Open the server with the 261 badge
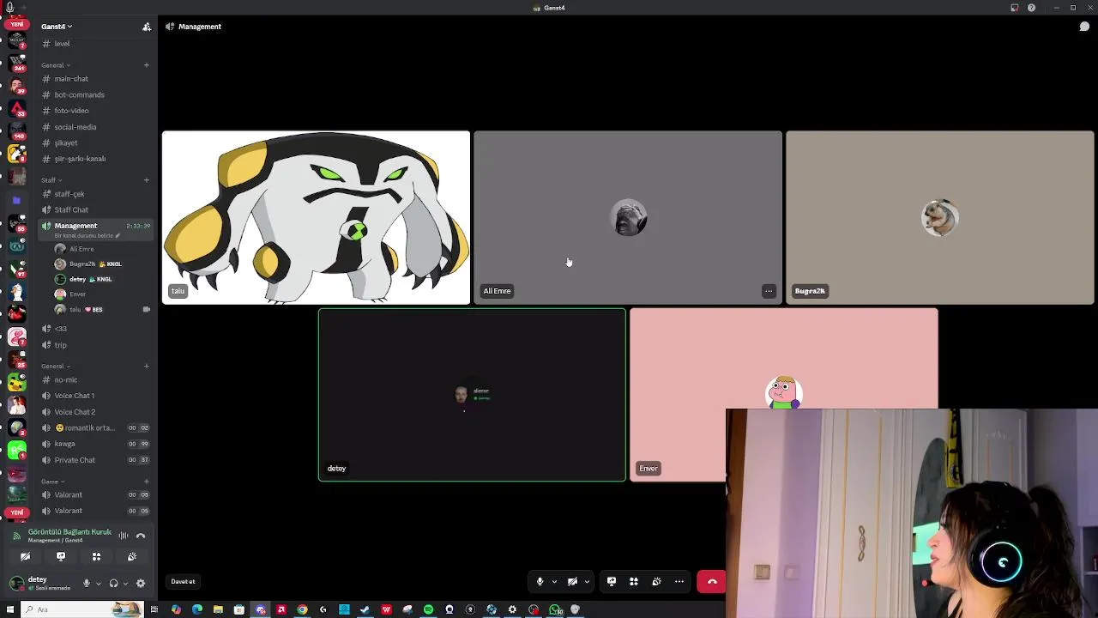This screenshot has height=618, width=1098. 16,64
